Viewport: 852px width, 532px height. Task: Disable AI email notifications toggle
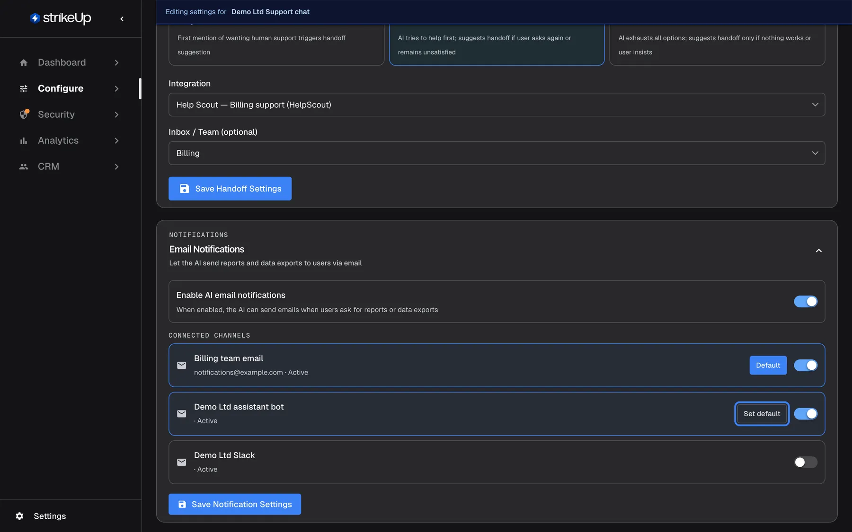(806, 301)
